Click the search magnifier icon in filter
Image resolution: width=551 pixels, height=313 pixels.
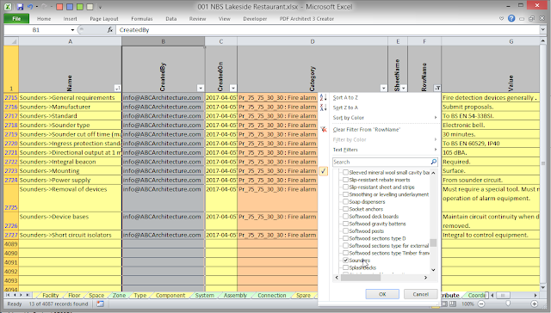pyautogui.click(x=434, y=162)
